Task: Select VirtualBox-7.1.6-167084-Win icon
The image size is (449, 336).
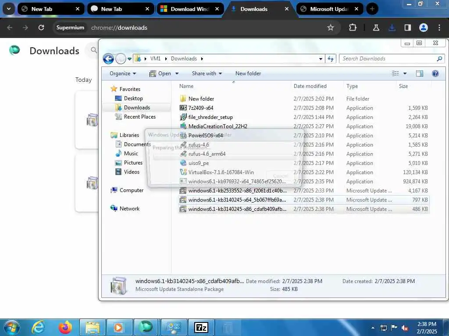Action: [x=183, y=172]
